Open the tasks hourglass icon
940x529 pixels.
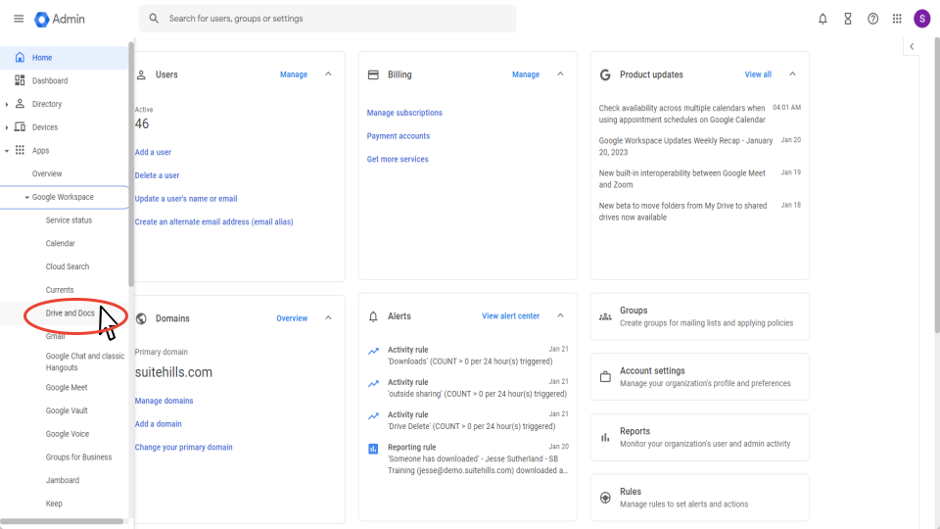848,20
